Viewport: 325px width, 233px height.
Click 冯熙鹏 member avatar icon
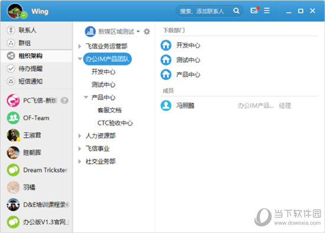[166, 106]
